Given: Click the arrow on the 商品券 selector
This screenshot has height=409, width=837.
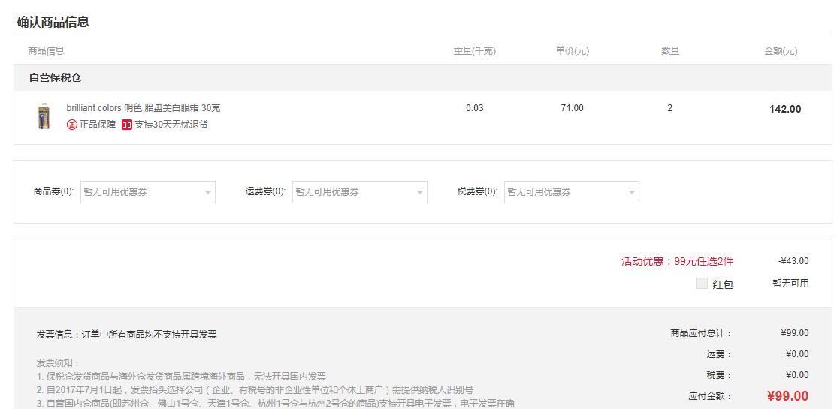Looking at the screenshot, I should (x=208, y=193).
